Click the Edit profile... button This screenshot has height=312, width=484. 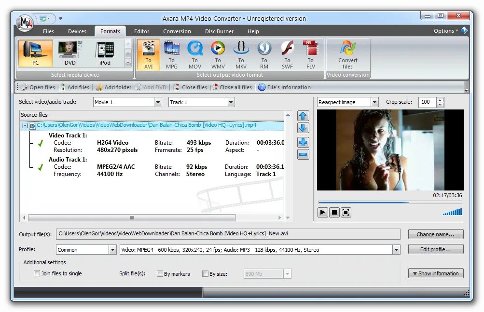coord(436,249)
